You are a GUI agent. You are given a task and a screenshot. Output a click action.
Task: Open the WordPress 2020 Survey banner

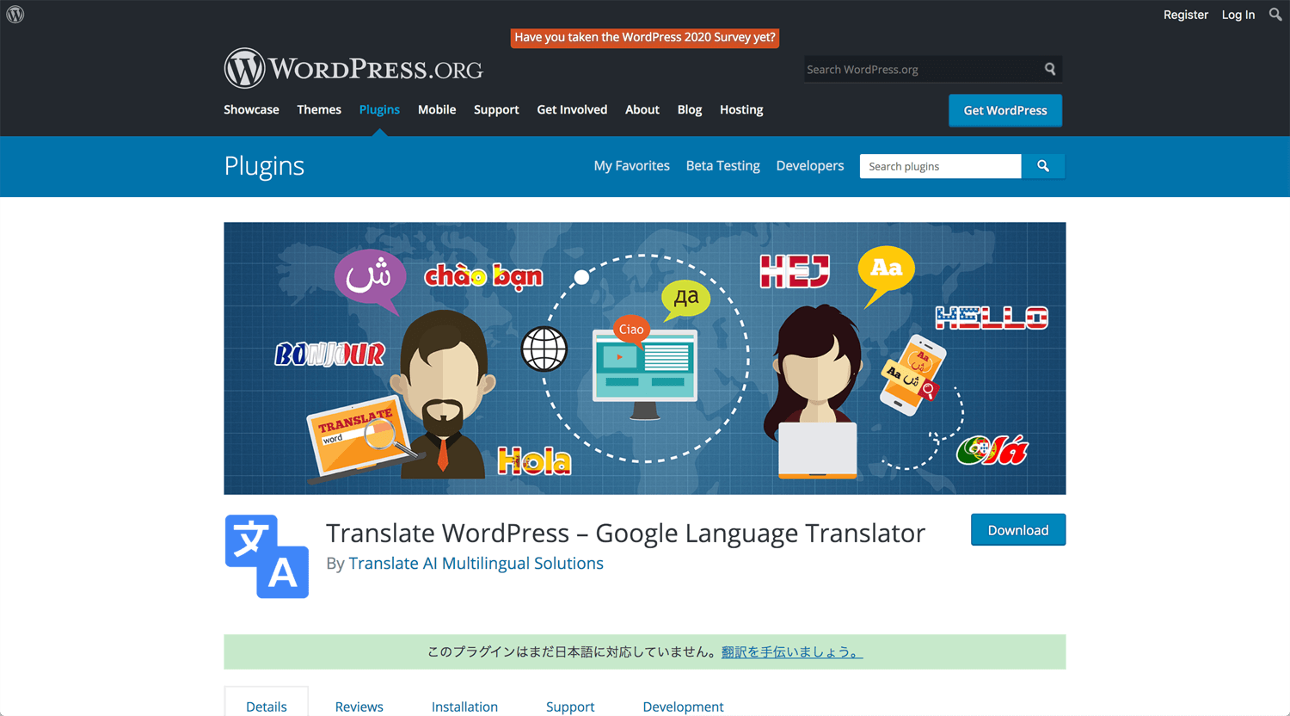(645, 37)
